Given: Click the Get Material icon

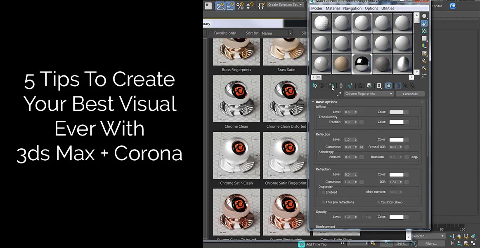Looking at the screenshot, I should tap(315, 86).
